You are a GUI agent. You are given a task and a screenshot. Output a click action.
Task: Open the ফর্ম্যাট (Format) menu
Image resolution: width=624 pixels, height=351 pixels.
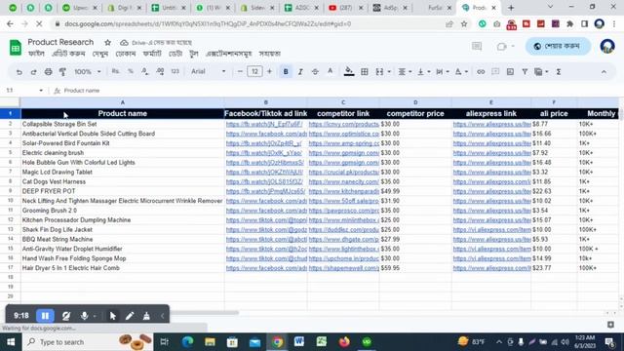click(x=152, y=54)
